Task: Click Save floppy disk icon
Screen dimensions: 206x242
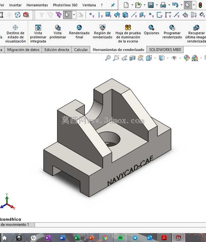Action: pyautogui.click(x=151, y=5)
